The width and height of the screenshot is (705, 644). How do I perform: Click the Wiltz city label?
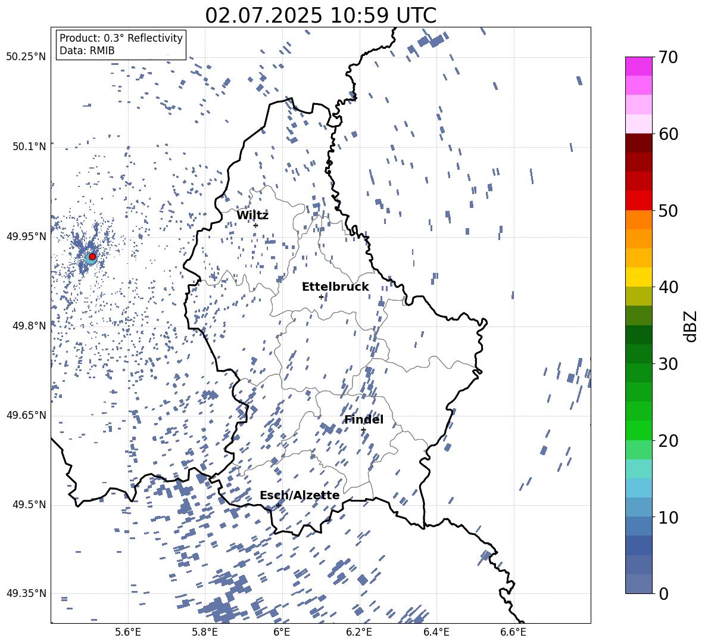coord(252,216)
